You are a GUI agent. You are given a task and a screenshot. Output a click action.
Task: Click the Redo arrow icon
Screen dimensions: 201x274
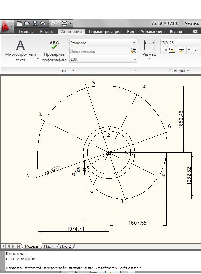coord(54,23)
